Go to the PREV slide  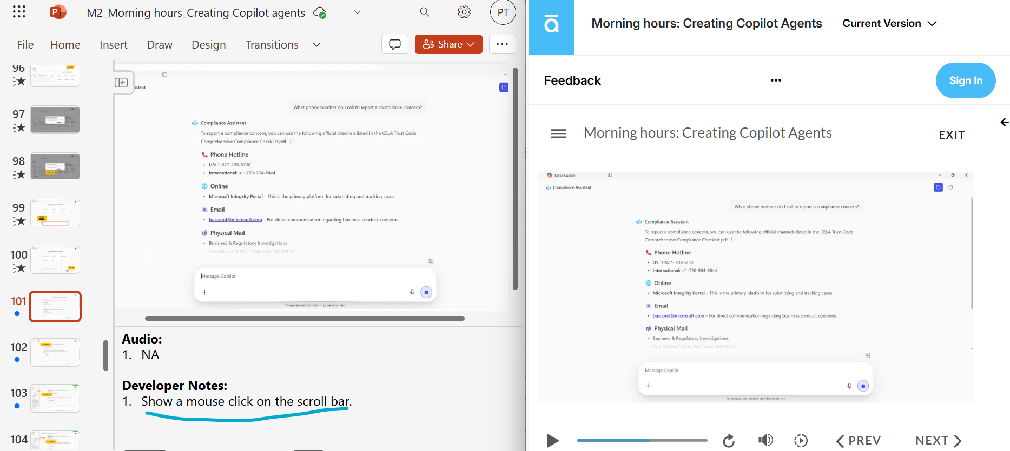(859, 441)
